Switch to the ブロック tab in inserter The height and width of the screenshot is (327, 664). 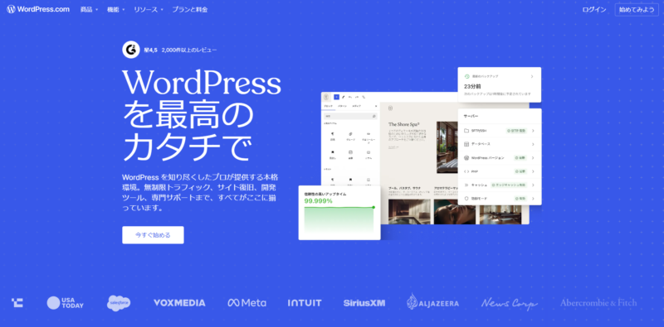pos(328,106)
